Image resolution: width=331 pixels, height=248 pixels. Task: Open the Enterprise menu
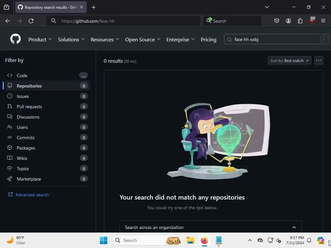[180, 39]
